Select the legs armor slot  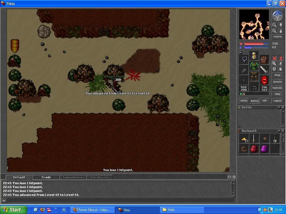(x=254, y=76)
